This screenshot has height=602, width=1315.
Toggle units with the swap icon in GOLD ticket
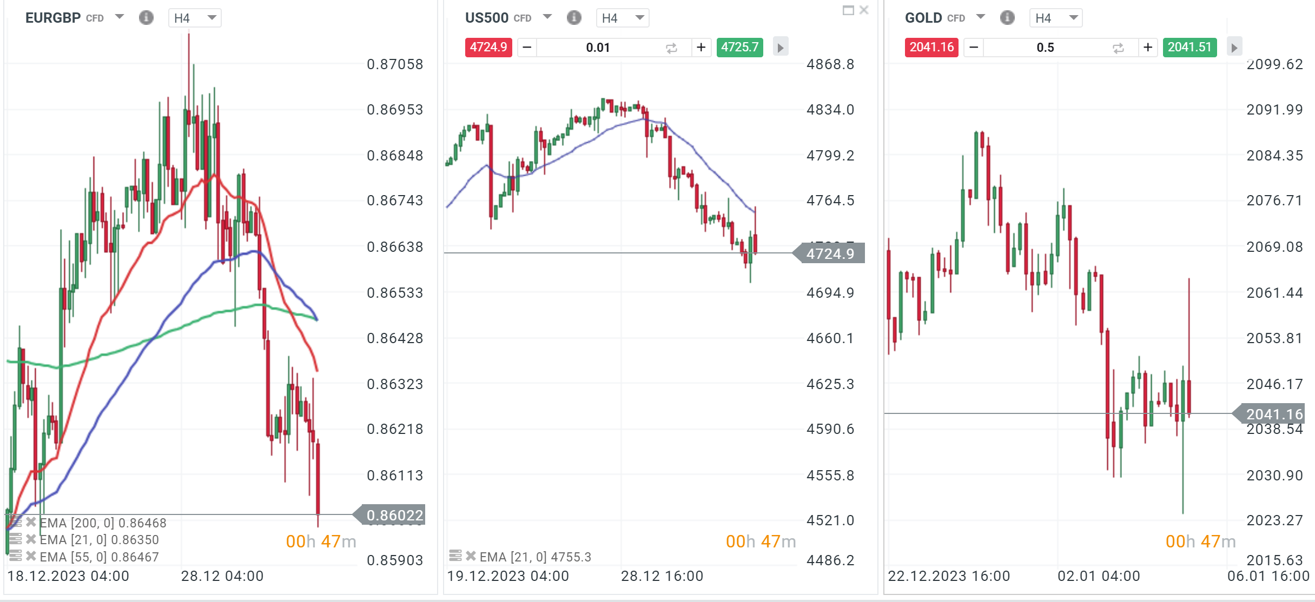1118,48
